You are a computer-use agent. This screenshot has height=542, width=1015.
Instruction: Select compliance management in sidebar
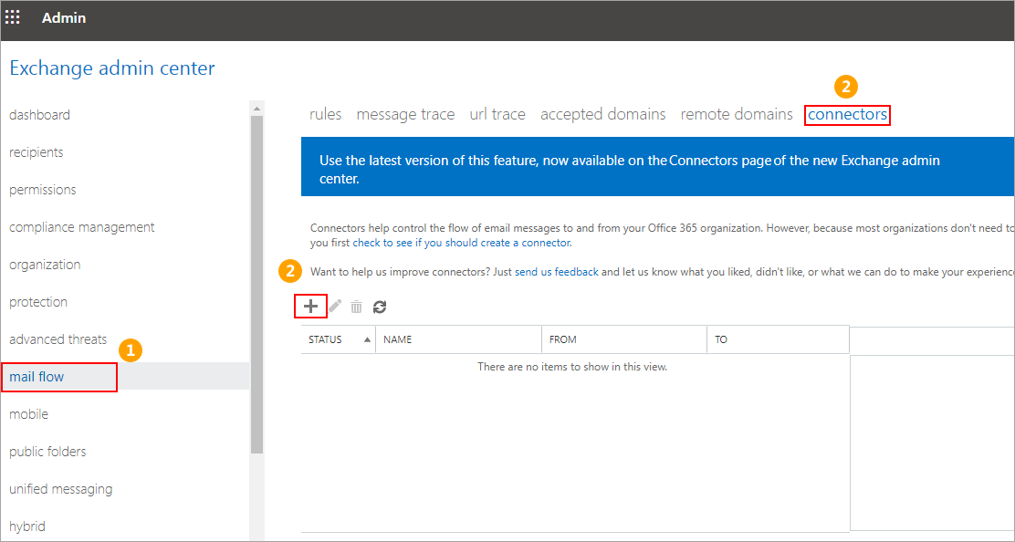pos(82,227)
